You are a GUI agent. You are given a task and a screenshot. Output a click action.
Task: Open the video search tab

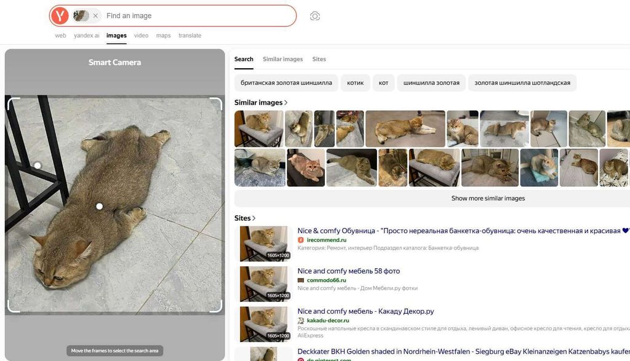point(141,35)
